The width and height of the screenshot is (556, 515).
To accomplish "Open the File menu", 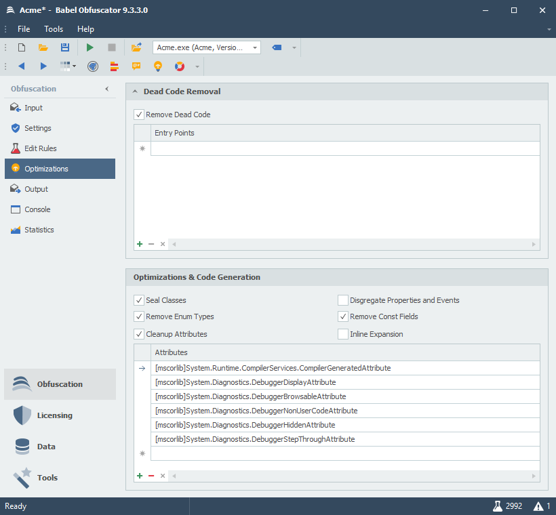I will (24, 29).
